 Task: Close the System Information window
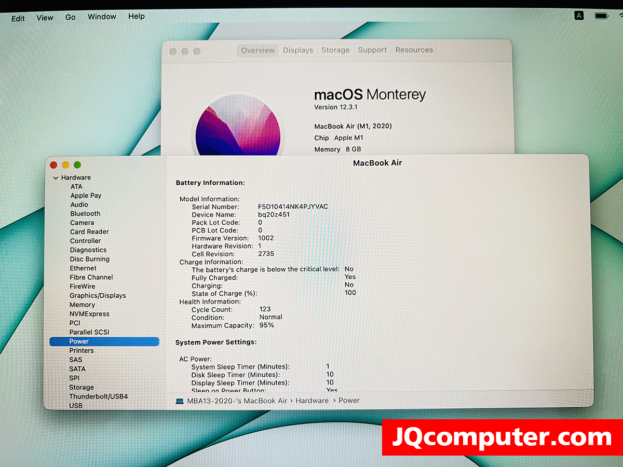click(x=53, y=165)
